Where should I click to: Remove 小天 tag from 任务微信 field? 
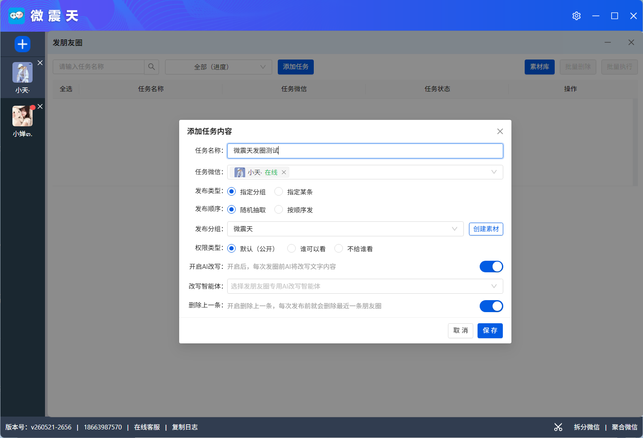tap(284, 172)
